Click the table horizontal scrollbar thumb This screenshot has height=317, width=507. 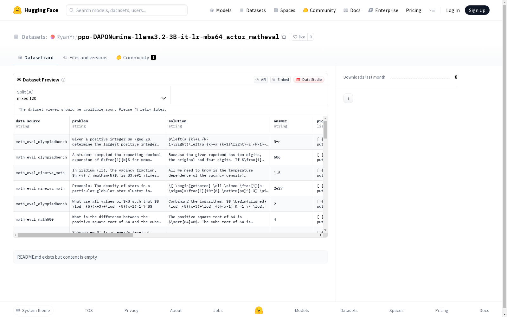pos(75,235)
